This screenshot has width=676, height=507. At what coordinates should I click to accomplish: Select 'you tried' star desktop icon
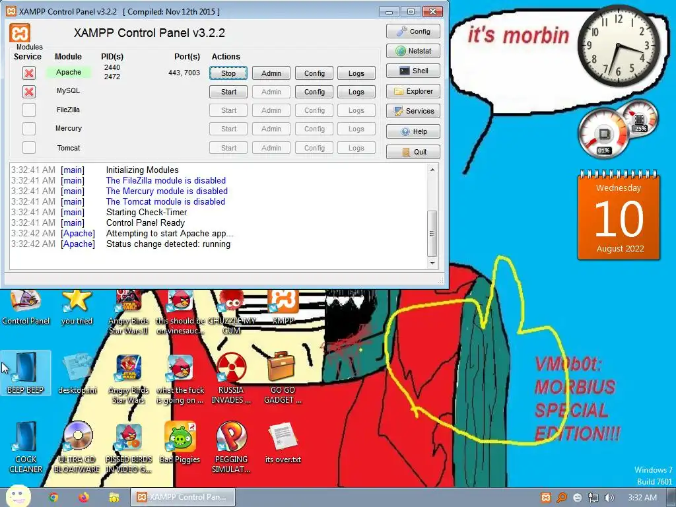coord(77,308)
